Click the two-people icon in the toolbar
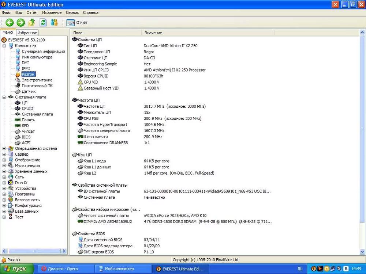 pos(54,23)
